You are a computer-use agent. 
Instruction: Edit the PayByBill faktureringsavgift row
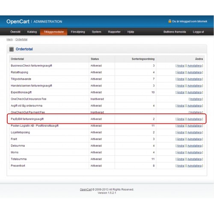tap(181, 119)
